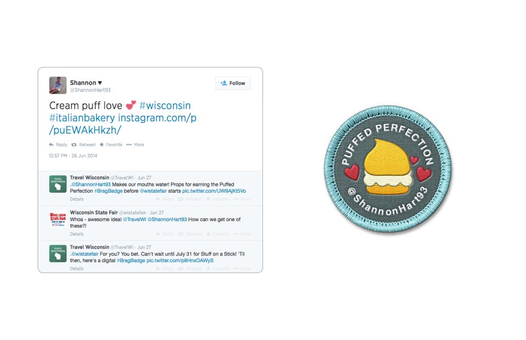Open the Travel Wisconsin avatar on the last reply
The height and width of the screenshot is (340, 526).
pyautogui.click(x=58, y=253)
